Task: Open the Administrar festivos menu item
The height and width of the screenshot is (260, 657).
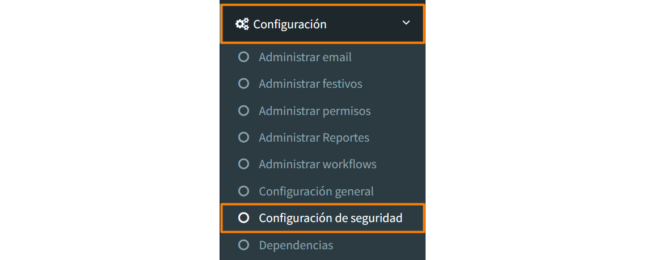Action: (310, 84)
